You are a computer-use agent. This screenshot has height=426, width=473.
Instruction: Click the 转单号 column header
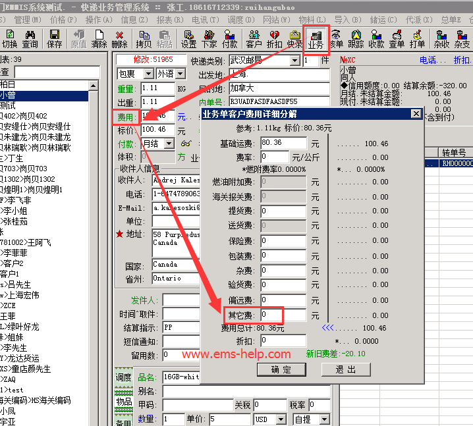[x=455, y=153]
